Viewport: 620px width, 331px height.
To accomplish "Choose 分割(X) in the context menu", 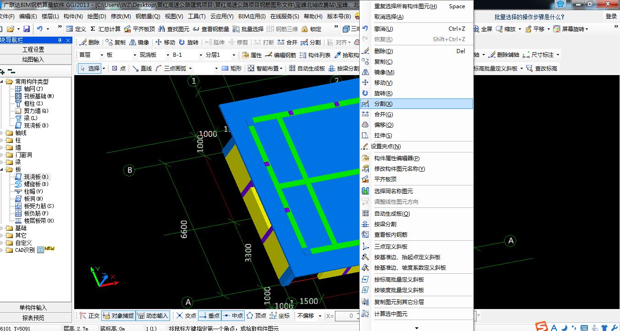I will (417, 104).
